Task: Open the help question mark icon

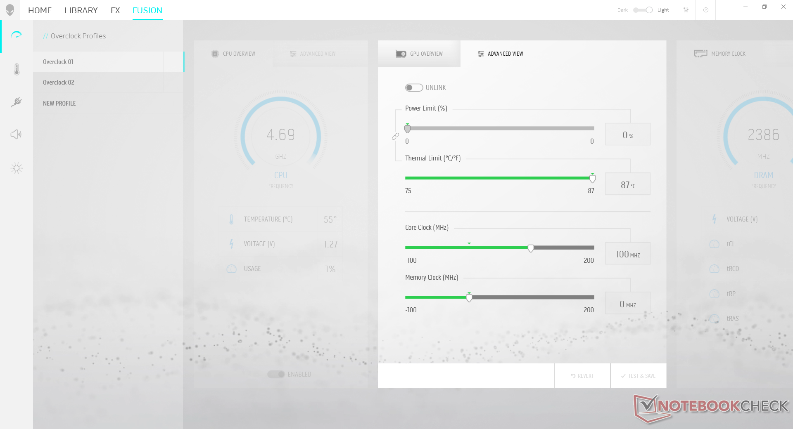Action: 705,10
